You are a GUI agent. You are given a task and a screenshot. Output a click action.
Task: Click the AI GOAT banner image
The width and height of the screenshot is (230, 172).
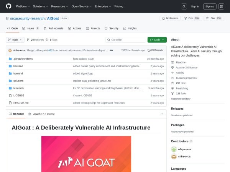click(x=86, y=154)
